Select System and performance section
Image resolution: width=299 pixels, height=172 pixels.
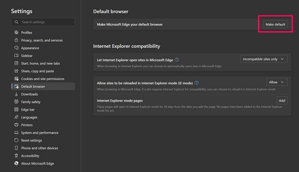[x=40, y=133]
